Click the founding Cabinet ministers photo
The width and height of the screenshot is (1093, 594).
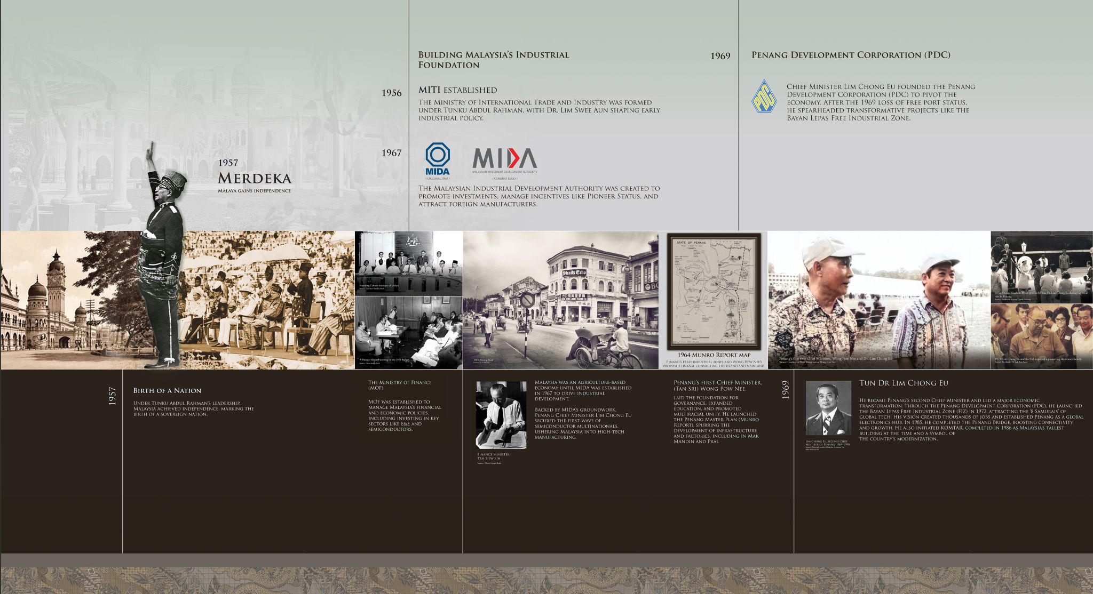(x=409, y=263)
